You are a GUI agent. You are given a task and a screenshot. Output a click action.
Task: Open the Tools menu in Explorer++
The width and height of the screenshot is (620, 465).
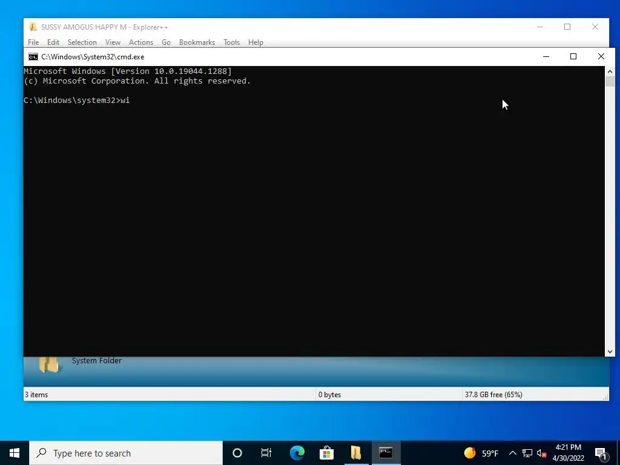[231, 42]
